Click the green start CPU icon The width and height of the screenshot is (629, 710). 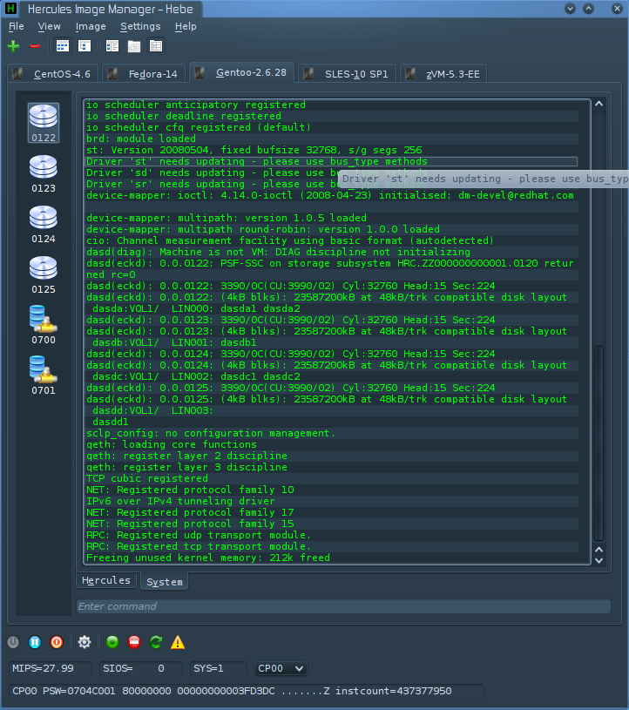click(112, 642)
